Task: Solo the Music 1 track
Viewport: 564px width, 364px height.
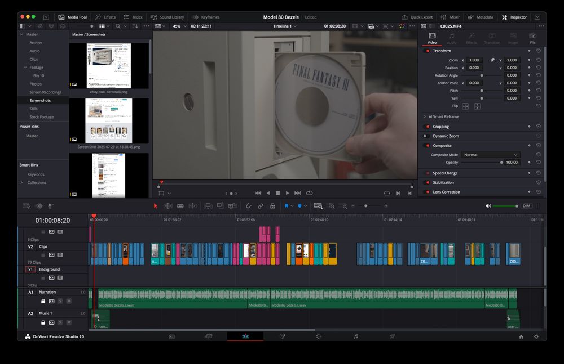Action: [60, 322]
